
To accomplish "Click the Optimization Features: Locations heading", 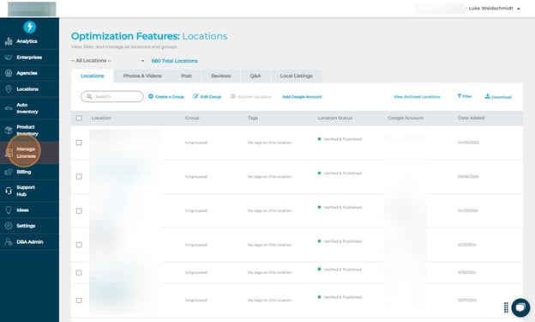I will 149,36.
